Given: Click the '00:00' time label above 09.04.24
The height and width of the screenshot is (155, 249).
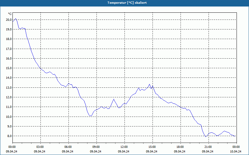Looking at the screenshot, I should tap(12, 147).
